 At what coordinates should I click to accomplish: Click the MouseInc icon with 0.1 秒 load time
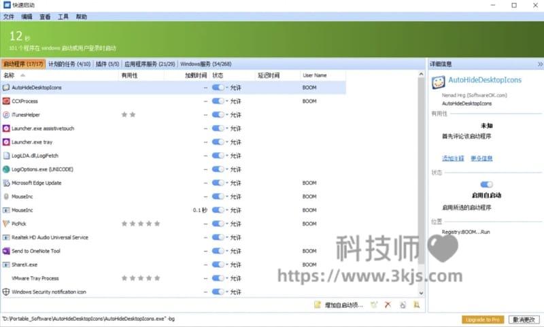point(6,210)
